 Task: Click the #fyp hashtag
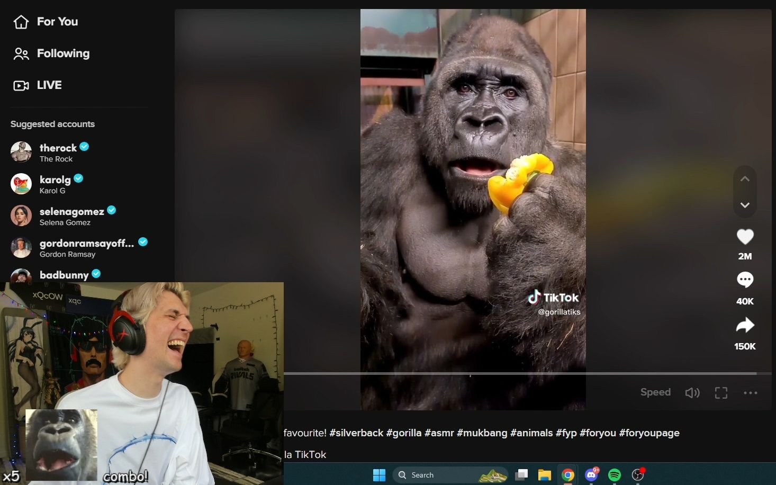(x=566, y=433)
